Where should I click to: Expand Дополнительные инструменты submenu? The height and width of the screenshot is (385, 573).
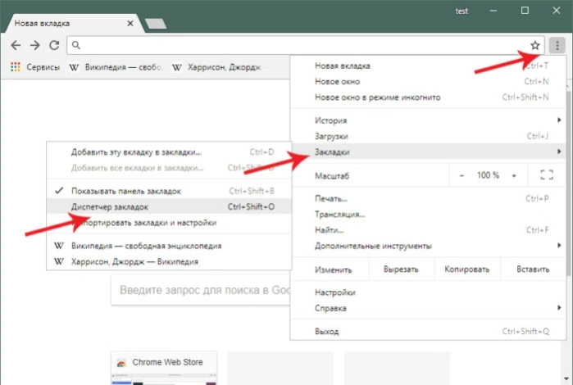(x=429, y=246)
